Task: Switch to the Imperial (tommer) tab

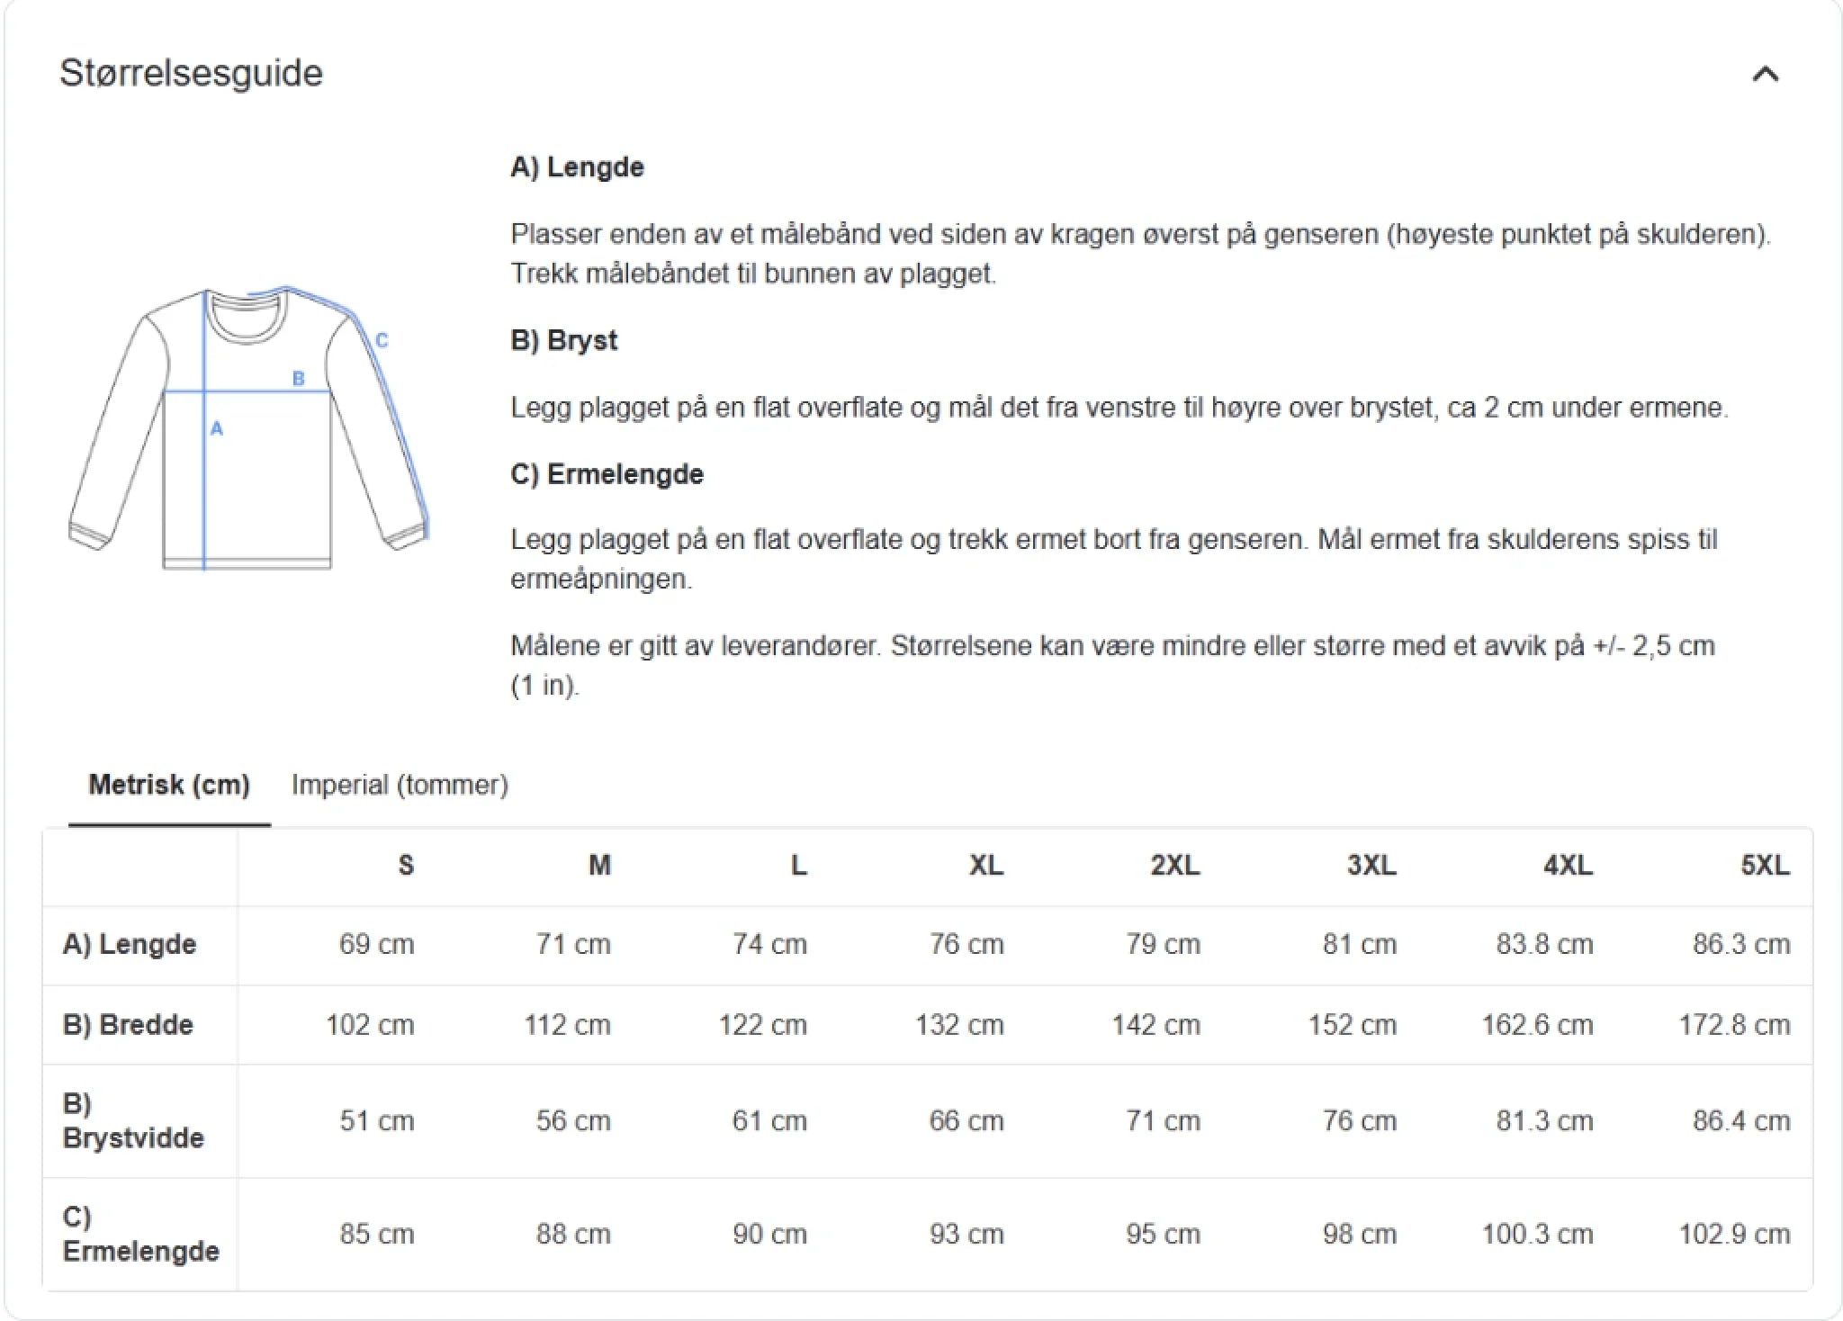Action: pyautogui.click(x=400, y=785)
